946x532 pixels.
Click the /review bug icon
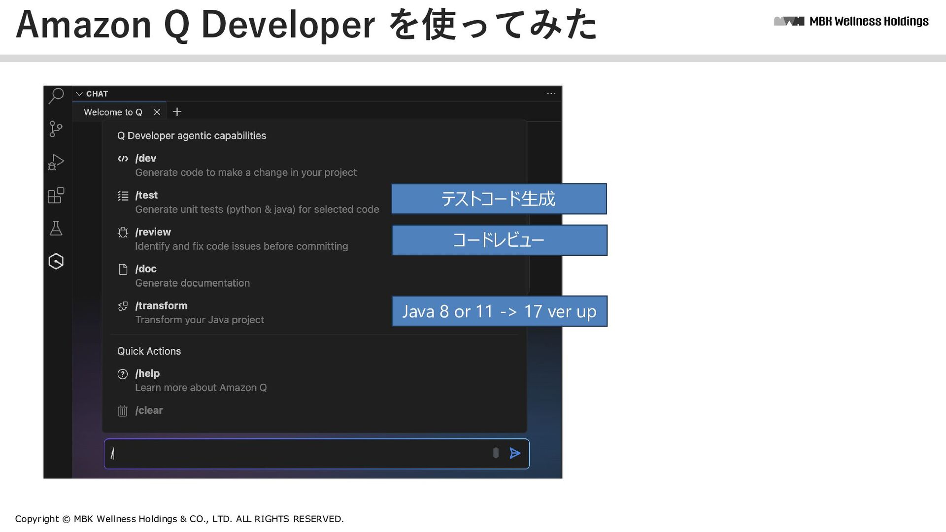[x=123, y=233]
